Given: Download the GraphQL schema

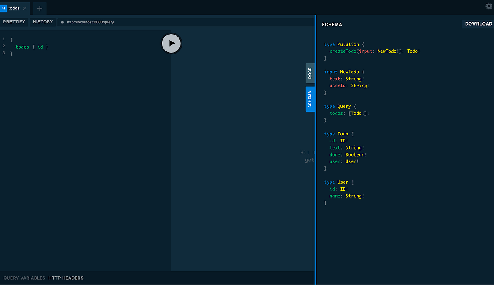Looking at the screenshot, I should pyautogui.click(x=478, y=23).
